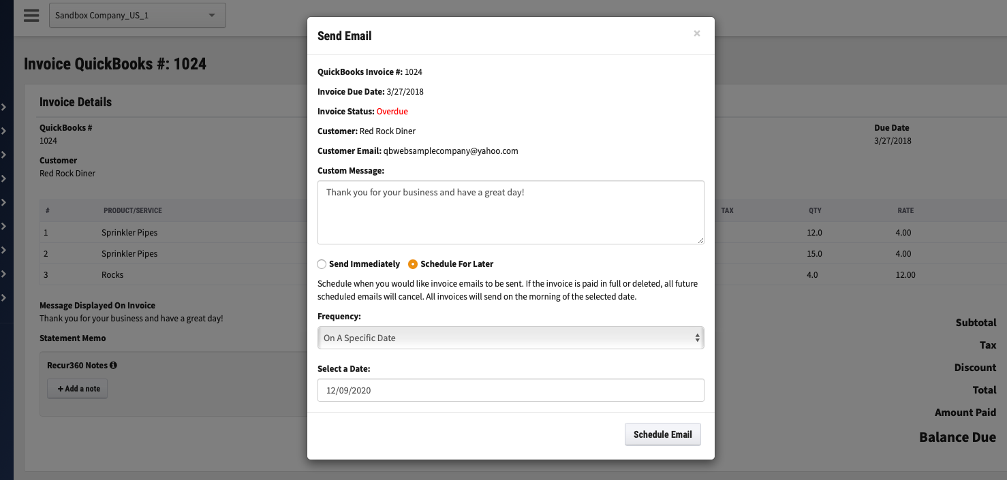Choose the Schedule For Later option
Image resolution: width=1007 pixels, height=480 pixels.
coord(412,263)
